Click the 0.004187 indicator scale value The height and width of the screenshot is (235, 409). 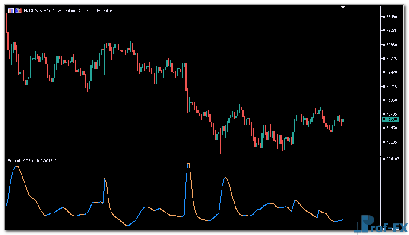click(390, 159)
